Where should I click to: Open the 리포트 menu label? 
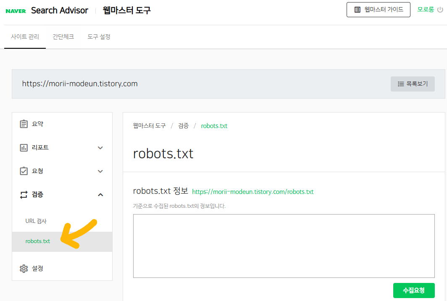pyautogui.click(x=40, y=147)
